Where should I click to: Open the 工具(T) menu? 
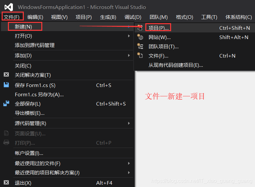click(209, 17)
